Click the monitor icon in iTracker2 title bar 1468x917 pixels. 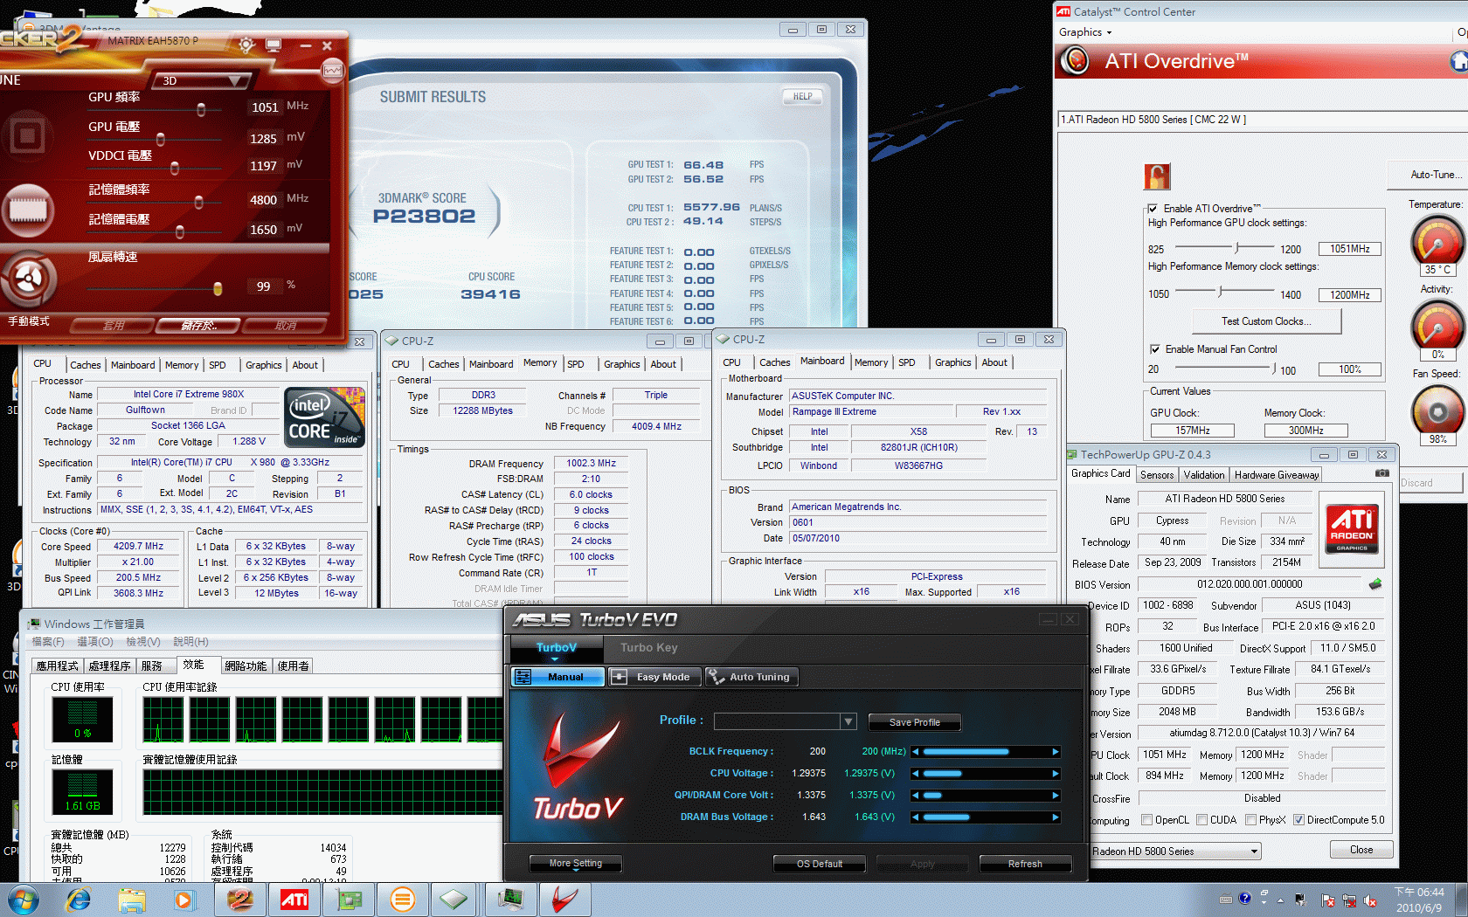pyautogui.click(x=274, y=45)
